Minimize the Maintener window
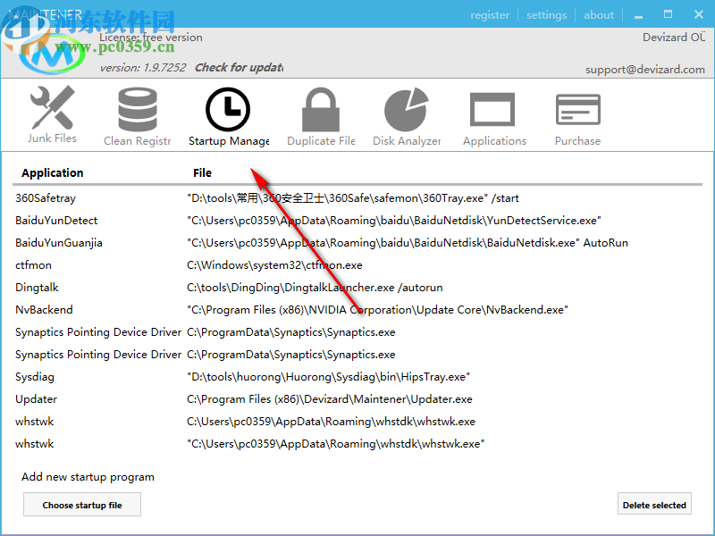Viewport: 715px width, 536px height. tap(638, 15)
